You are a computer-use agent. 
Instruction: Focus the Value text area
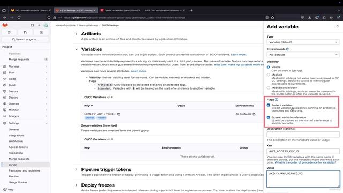pos(303,179)
